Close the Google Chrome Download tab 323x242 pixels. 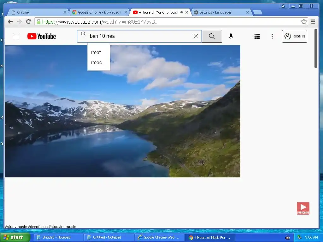point(126,12)
